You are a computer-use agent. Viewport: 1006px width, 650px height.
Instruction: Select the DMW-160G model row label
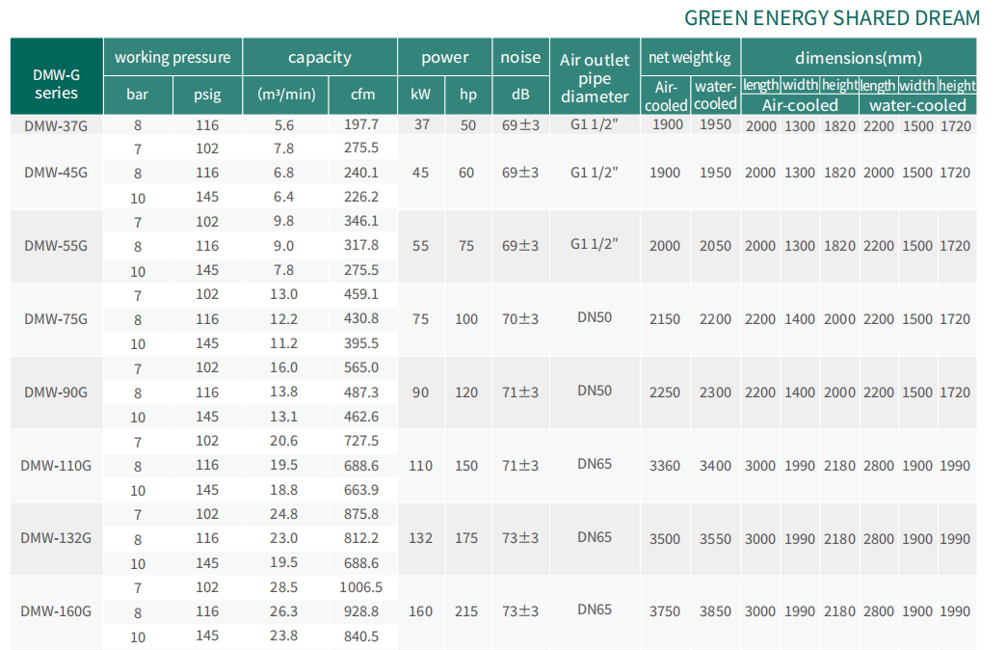56,610
